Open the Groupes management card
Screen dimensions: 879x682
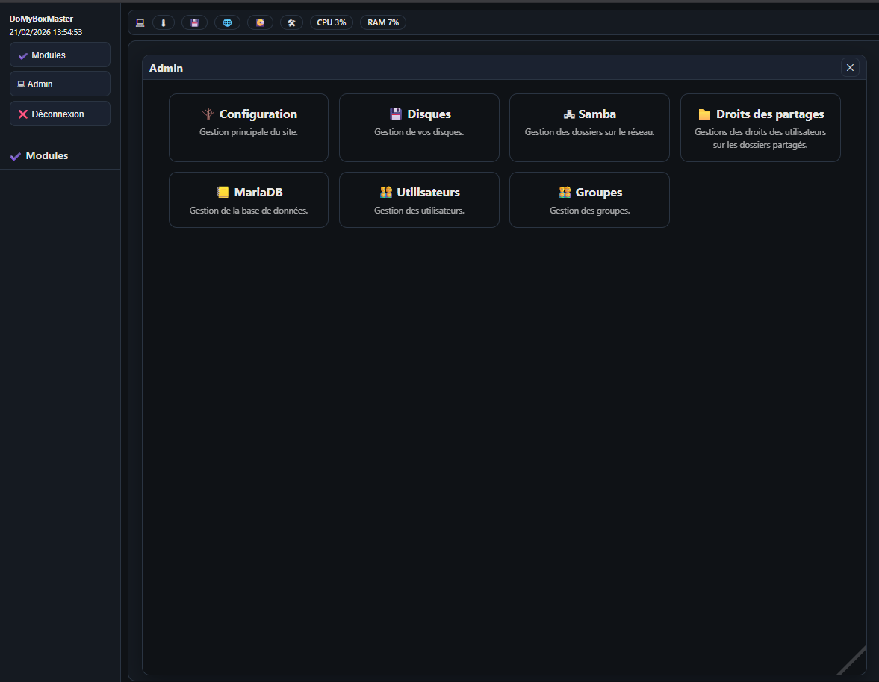pos(589,199)
